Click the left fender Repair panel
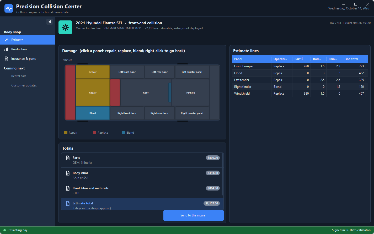 pyautogui.click(x=93, y=72)
